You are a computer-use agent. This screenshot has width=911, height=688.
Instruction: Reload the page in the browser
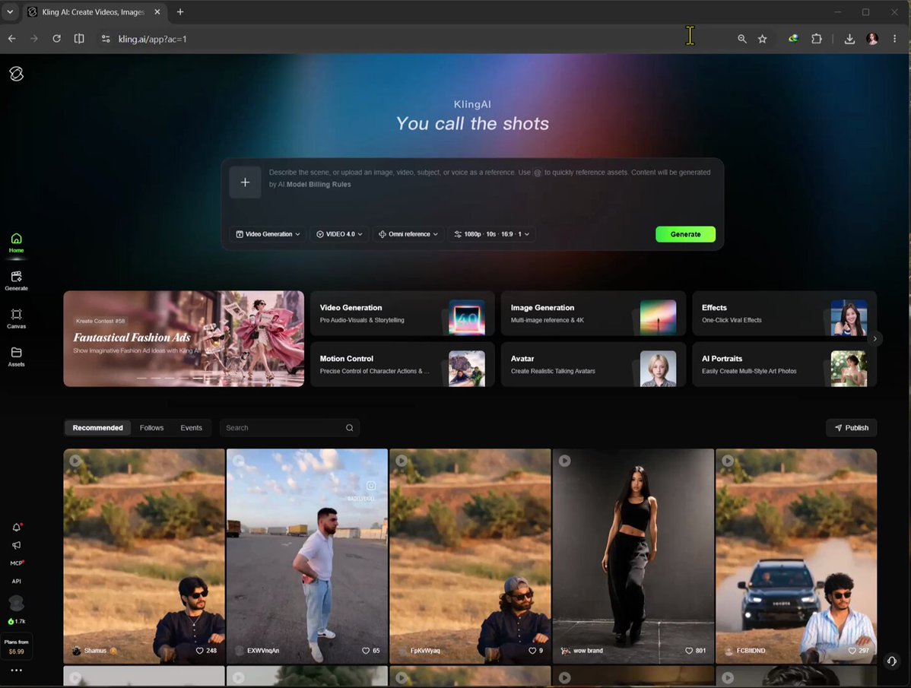pos(56,39)
